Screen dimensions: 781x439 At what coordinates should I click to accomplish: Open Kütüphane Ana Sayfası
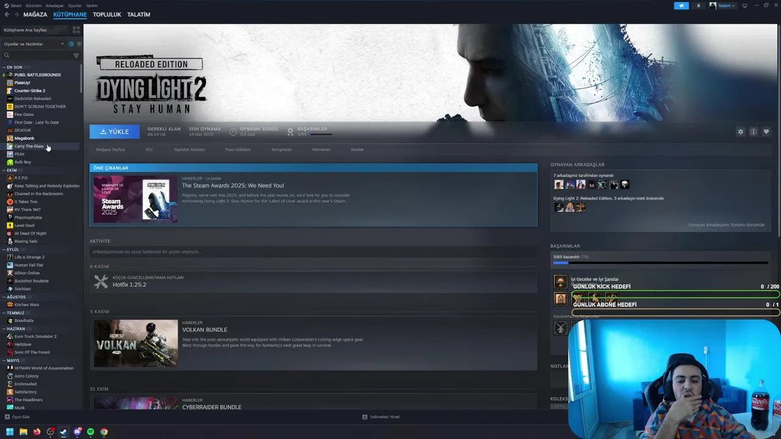coord(36,30)
